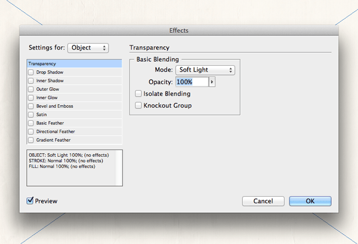Cancel the Effects dialog
The image size is (358, 244).
pos(263,201)
